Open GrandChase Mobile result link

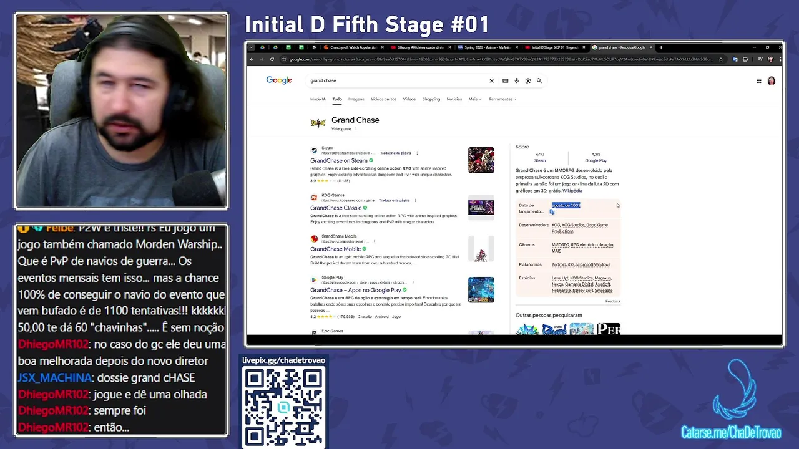335,249
